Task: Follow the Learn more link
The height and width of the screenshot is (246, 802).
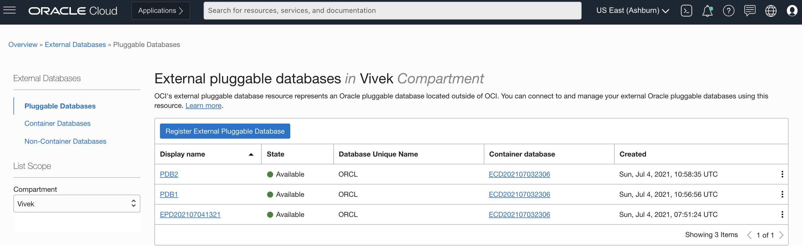Action: point(203,106)
